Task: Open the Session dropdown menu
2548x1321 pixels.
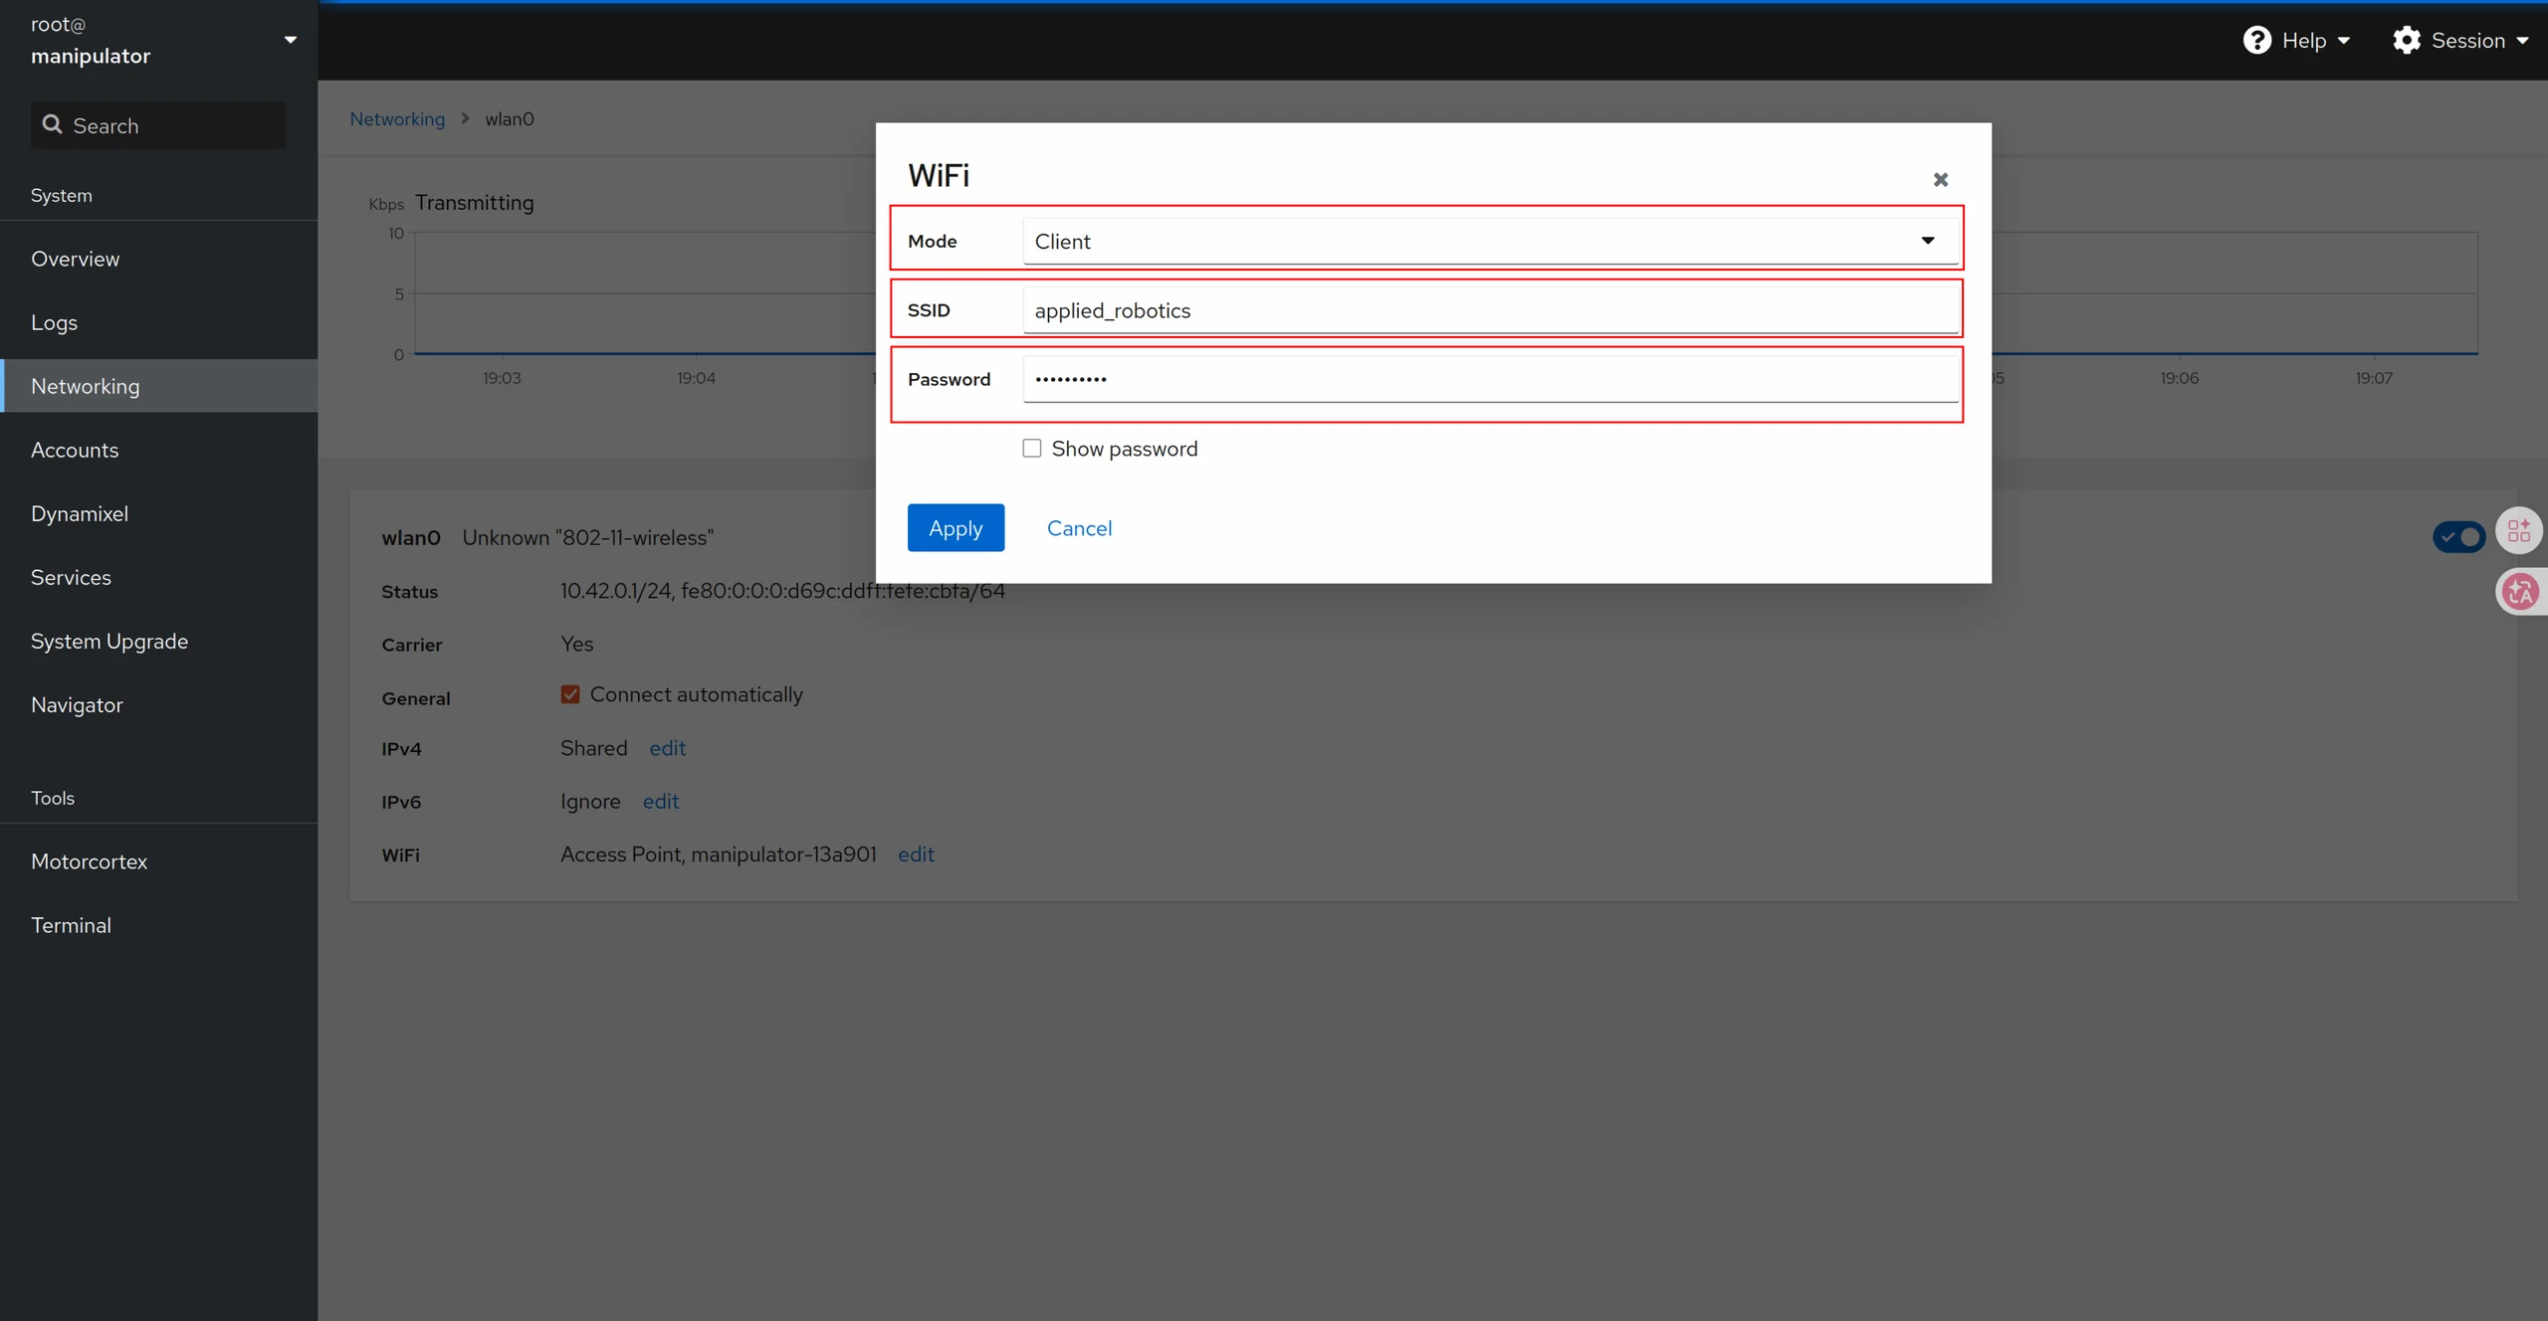Action: pyautogui.click(x=2460, y=40)
